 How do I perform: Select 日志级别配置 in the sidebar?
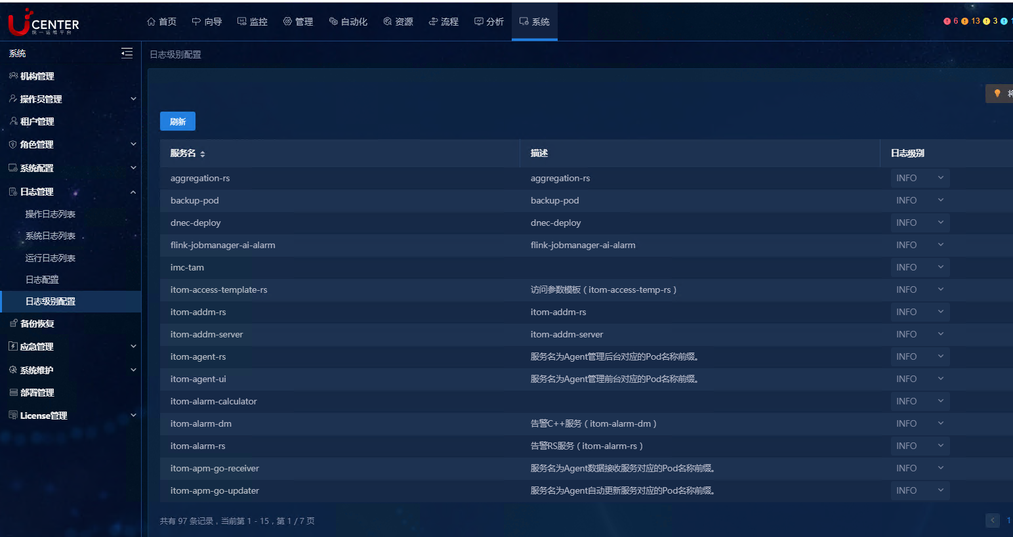click(71, 301)
